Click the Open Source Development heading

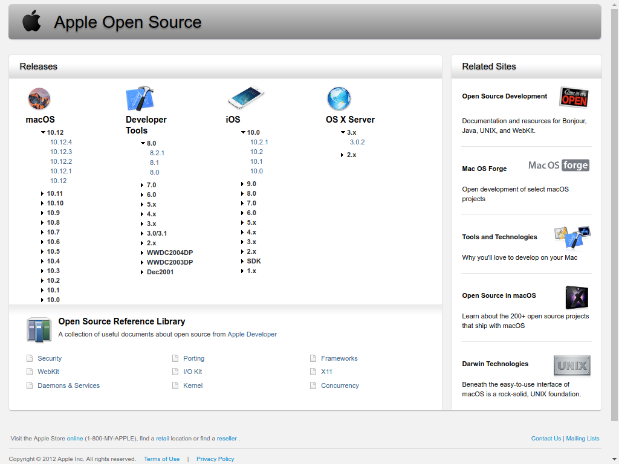[505, 96]
